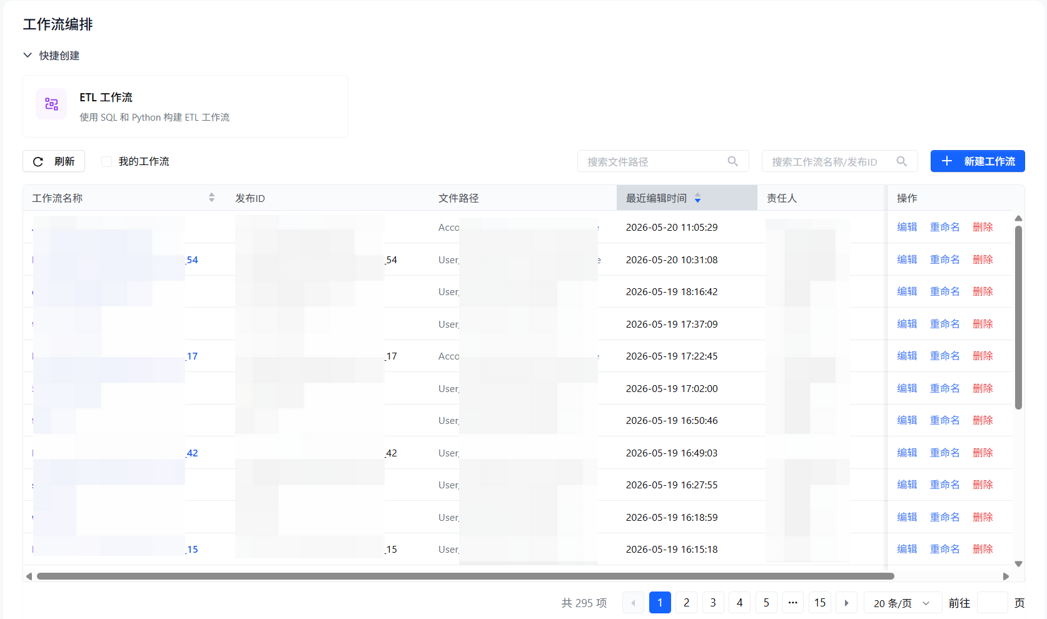Go to page 3

click(x=713, y=603)
